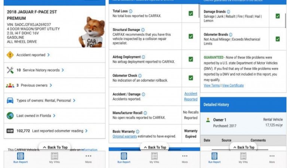Toggle the Odometer Check green checkbox

(x=191, y=78)
